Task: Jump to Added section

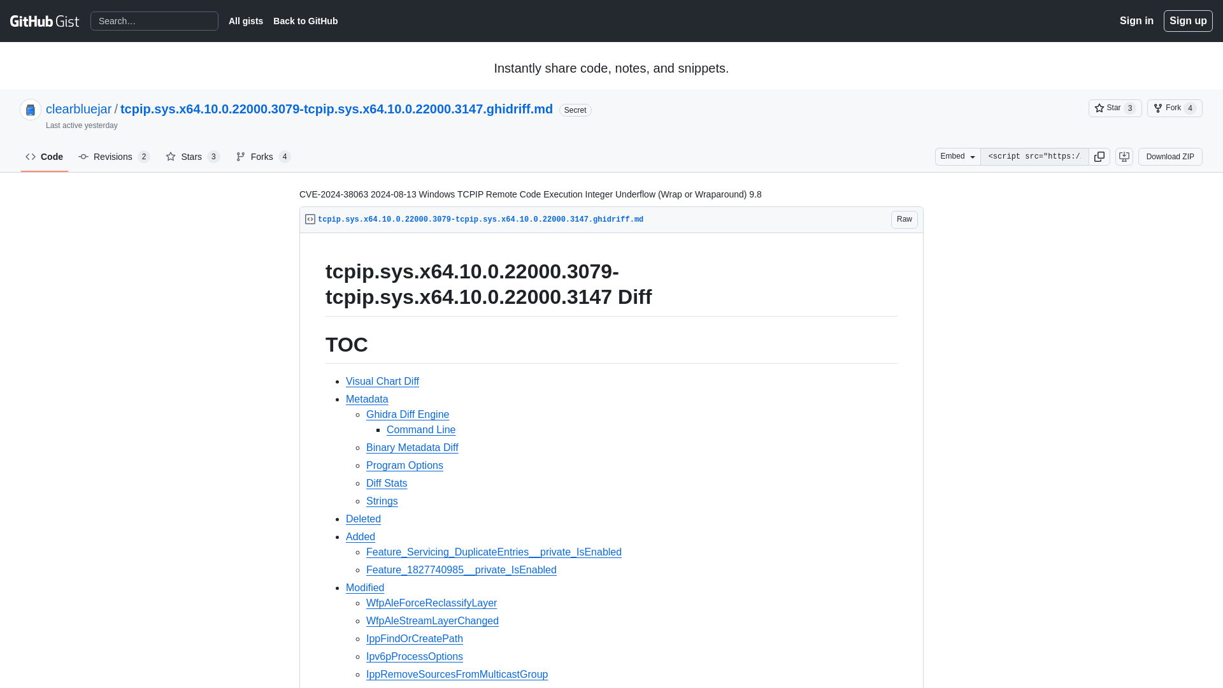Action: 361,536
